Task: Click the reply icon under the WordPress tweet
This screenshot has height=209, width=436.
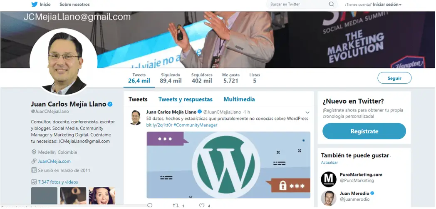Action: (x=150, y=206)
